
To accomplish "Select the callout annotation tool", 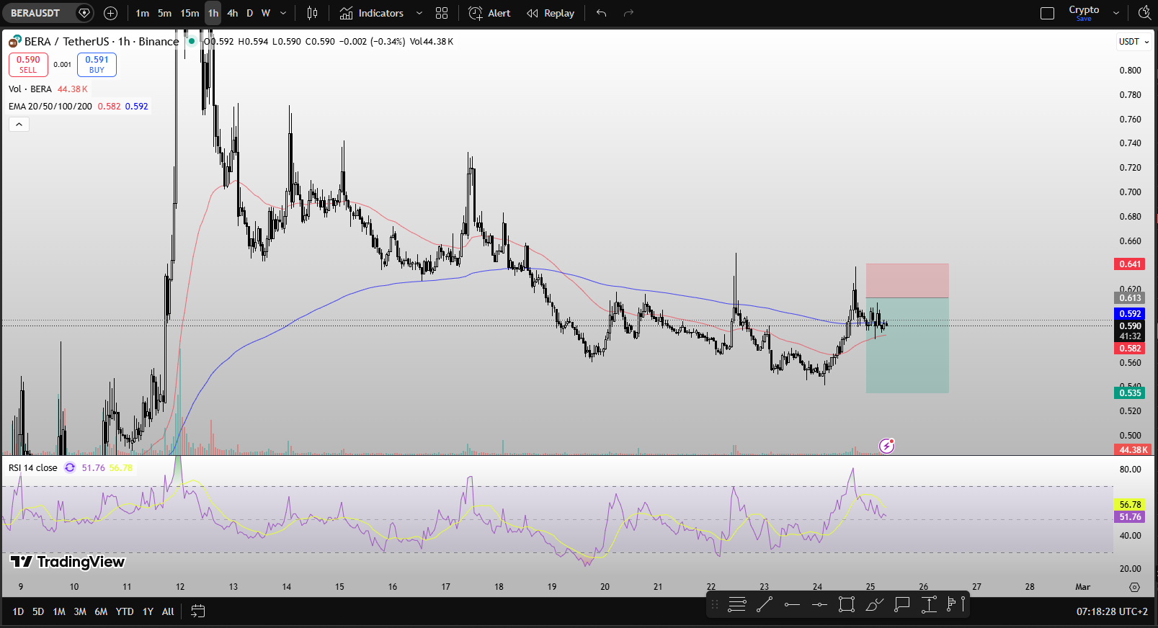I will click(901, 605).
